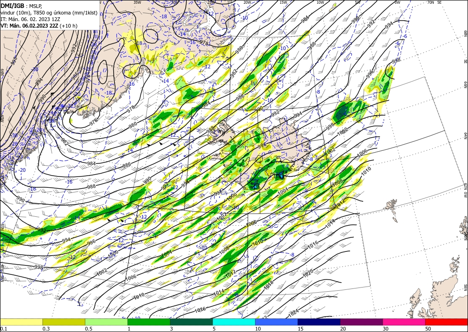
Task: Click the '50' legend value
Action: point(428,329)
